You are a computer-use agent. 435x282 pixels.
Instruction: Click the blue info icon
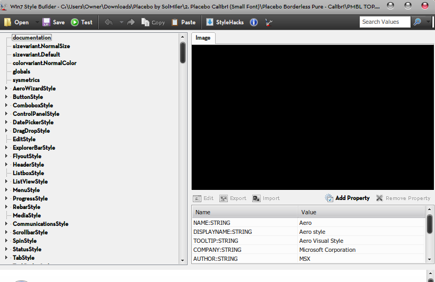(x=254, y=22)
